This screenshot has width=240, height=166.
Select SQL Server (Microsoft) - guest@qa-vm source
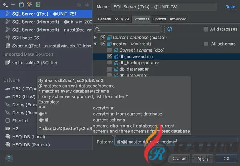tap(46, 30)
